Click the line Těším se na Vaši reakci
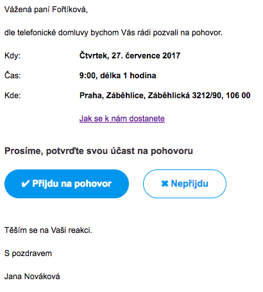Image resolution: width=263 pixels, height=292 pixels. pos(48,230)
